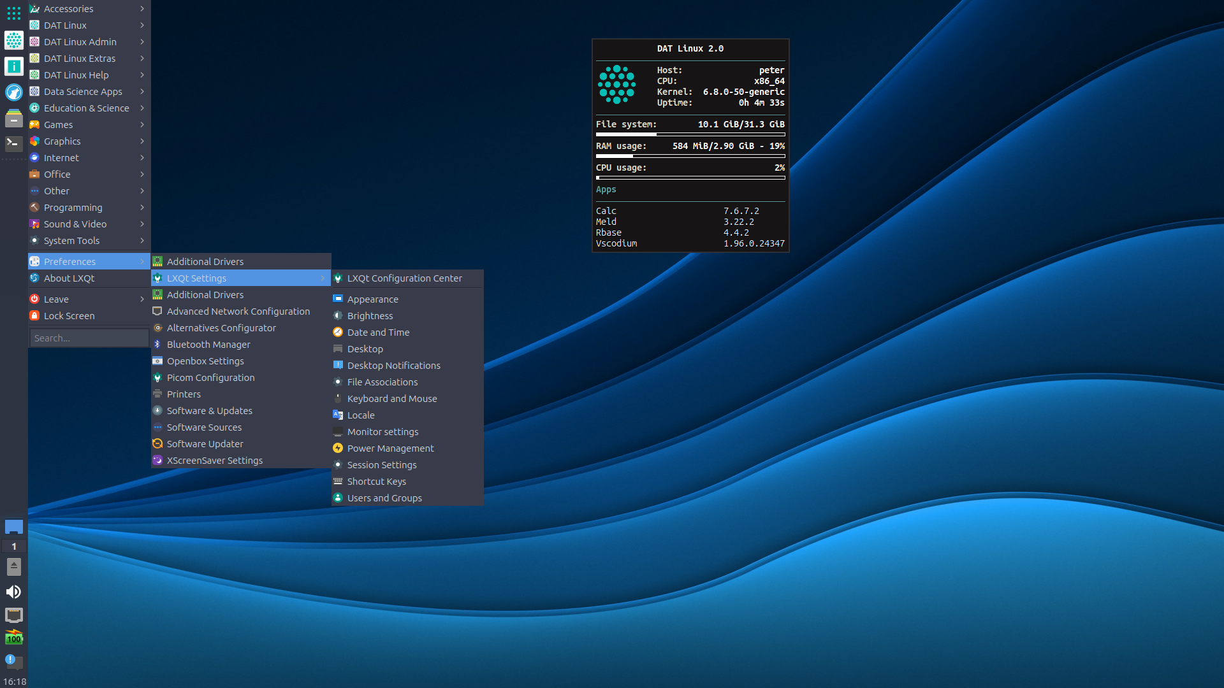Click the 16:18 panel clock

point(15,681)
